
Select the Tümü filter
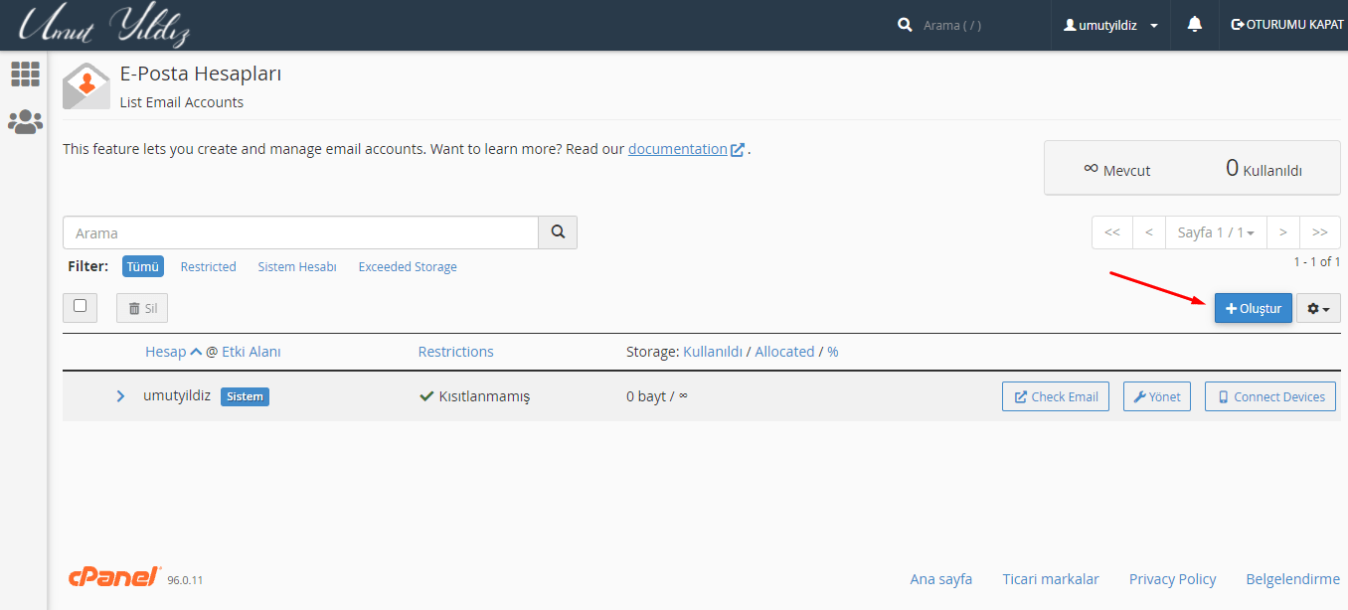pos(143,266)
